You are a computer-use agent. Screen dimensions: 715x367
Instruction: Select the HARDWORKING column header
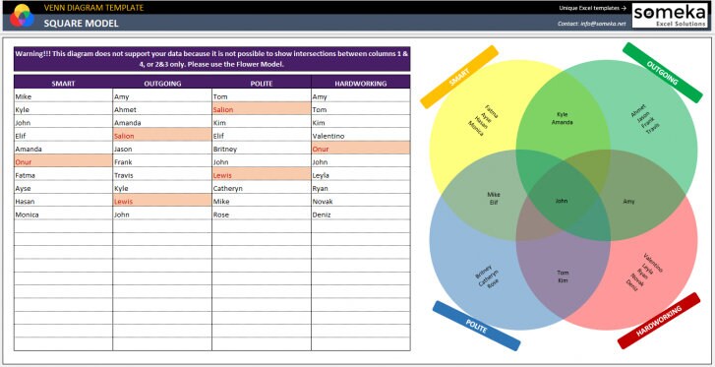coord(361,83)
